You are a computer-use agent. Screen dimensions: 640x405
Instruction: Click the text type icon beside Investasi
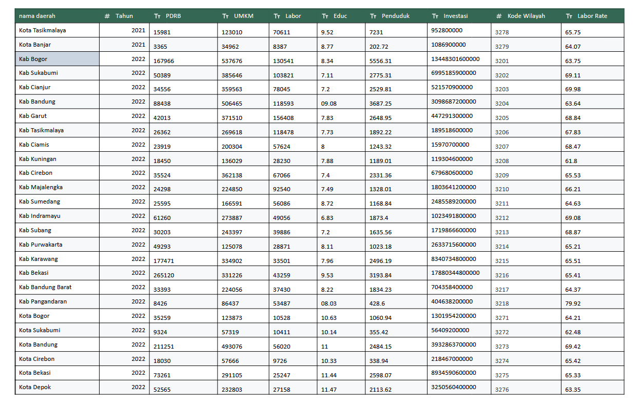click(435, 16)
